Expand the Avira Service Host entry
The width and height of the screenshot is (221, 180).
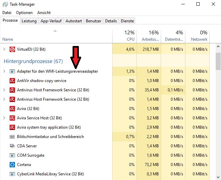[x=4, y=118]
